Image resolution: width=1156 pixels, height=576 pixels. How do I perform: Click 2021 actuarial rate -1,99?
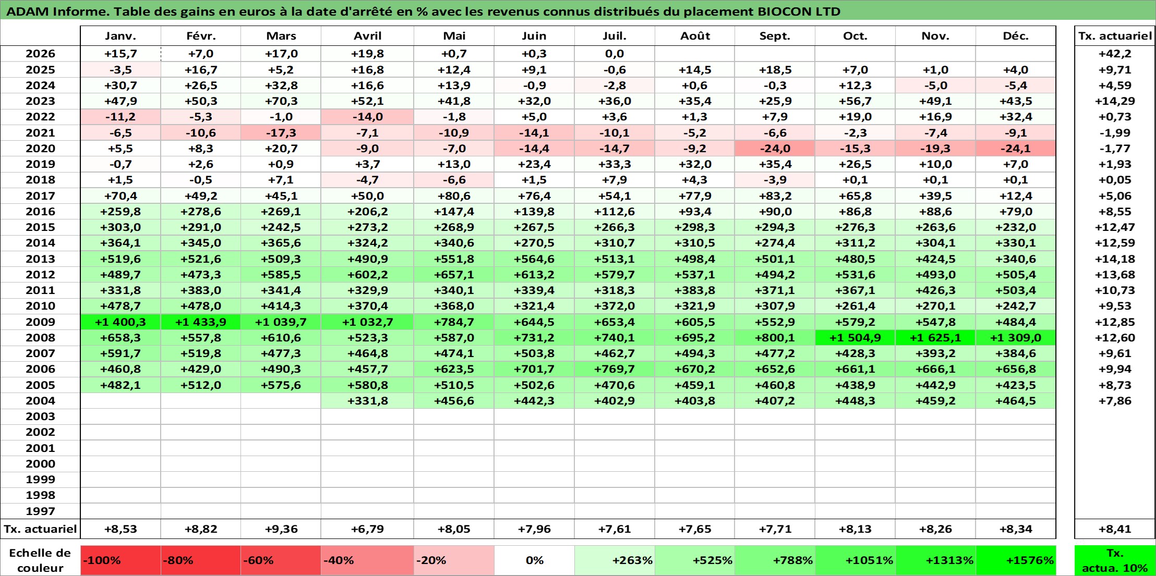point(1115,133)
